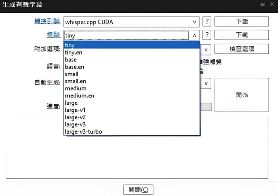Click the 檢查選項 button
The image size is (278, 196).
[x=241, y=49]
